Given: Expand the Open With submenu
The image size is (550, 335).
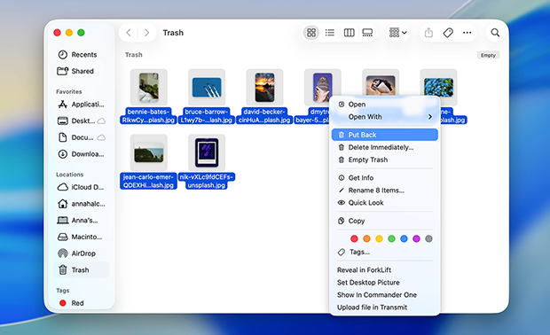Looking at the screenshot, I should point(385,117).
